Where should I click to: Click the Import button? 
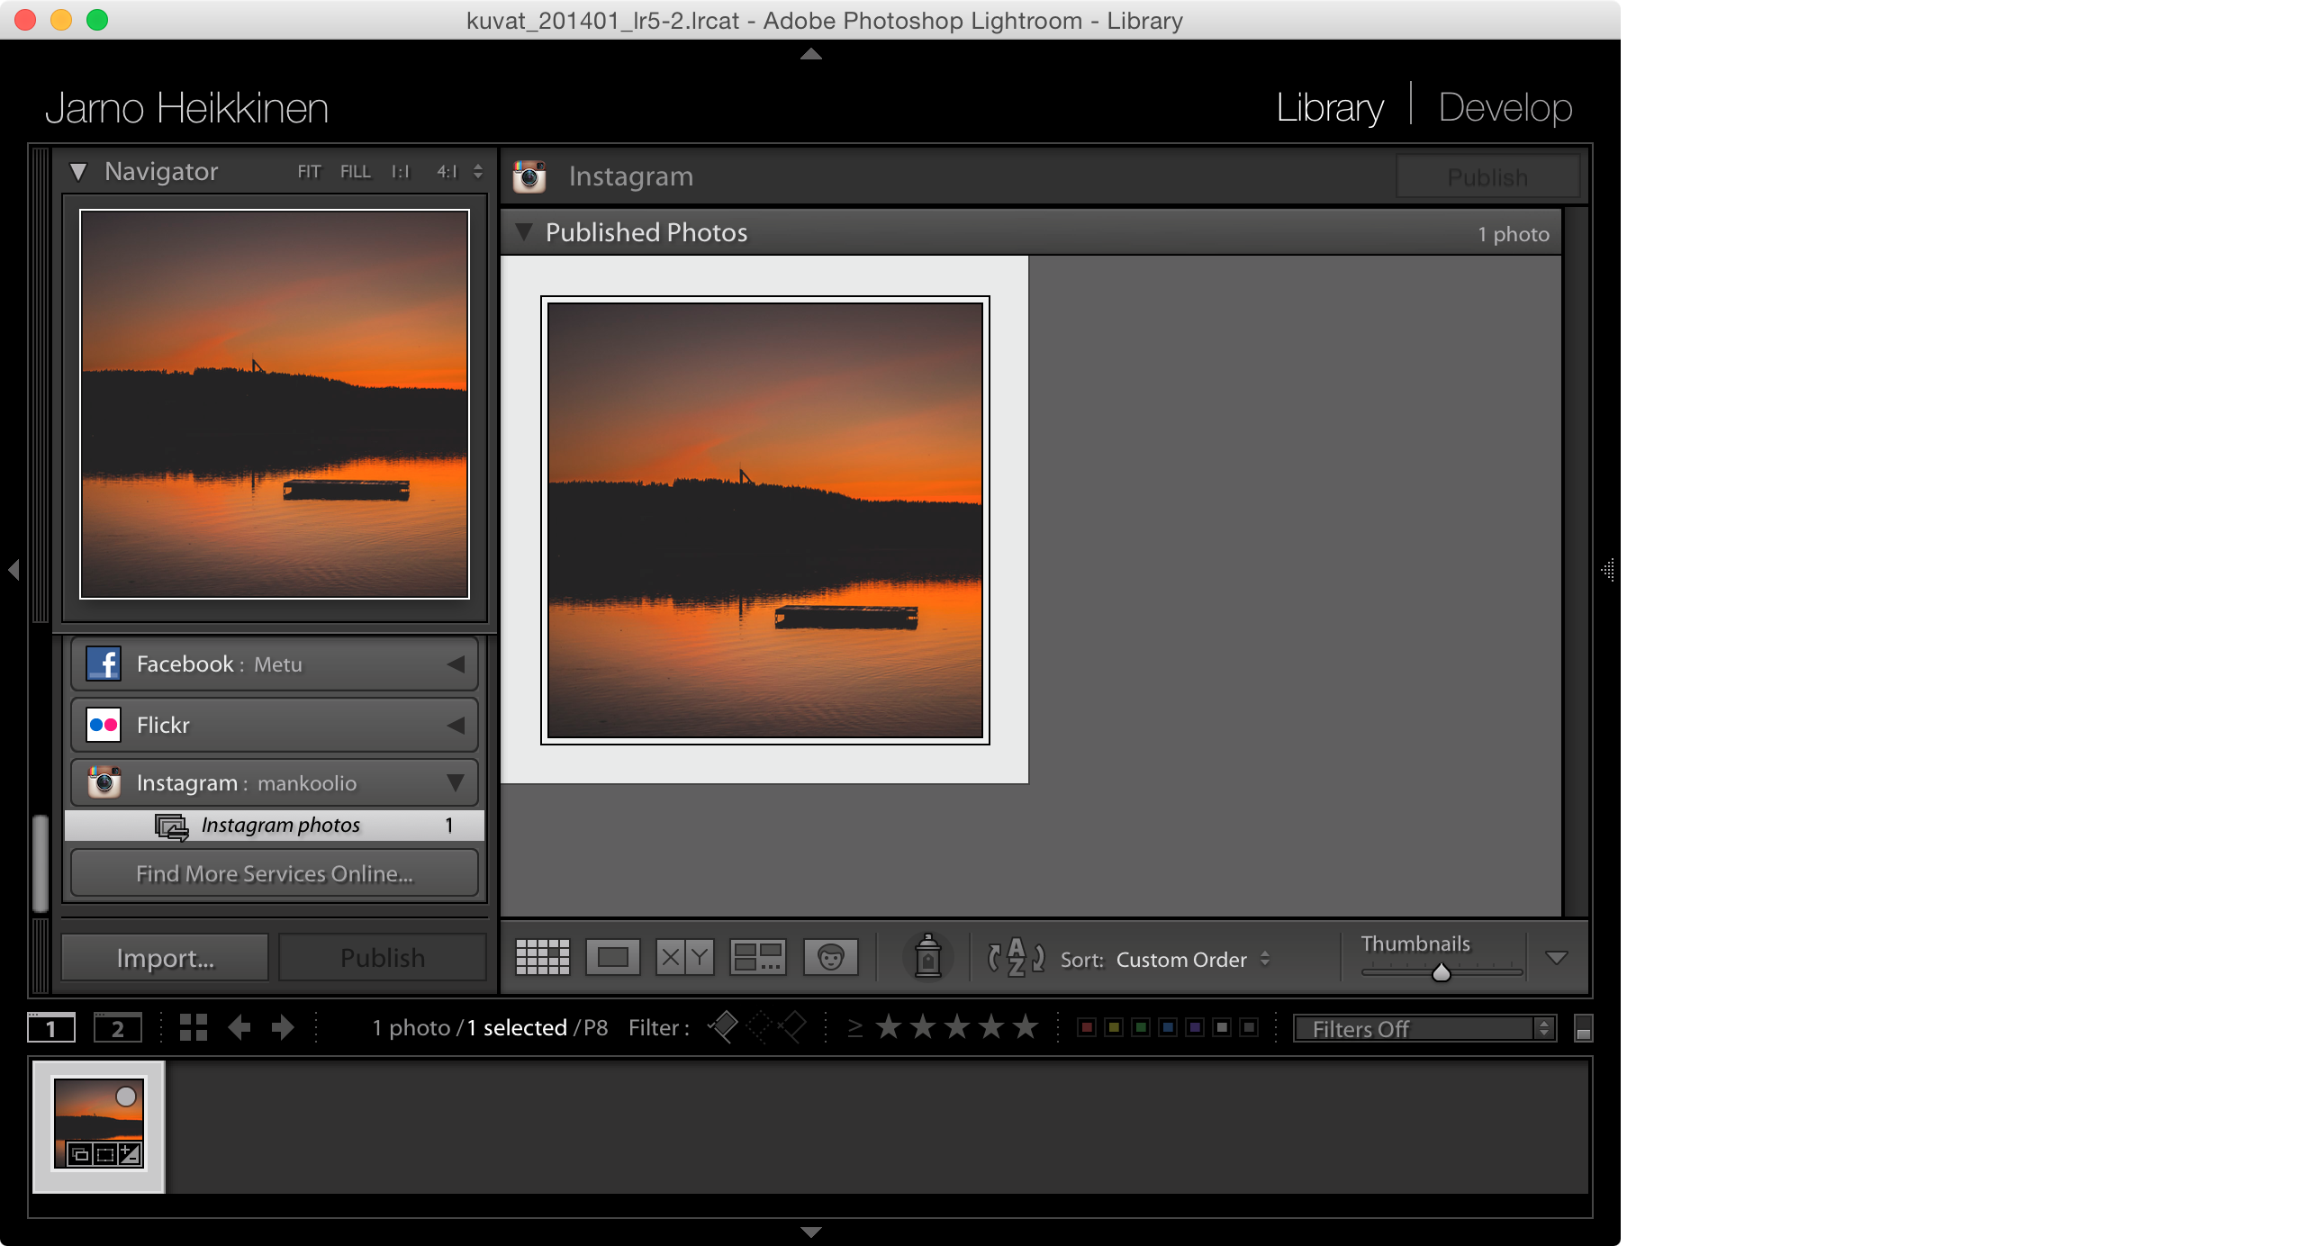pyautogui.click(x=165, y=957)
